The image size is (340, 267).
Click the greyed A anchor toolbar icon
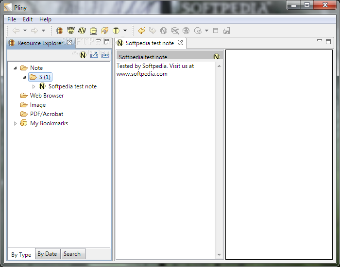[186, 31]
